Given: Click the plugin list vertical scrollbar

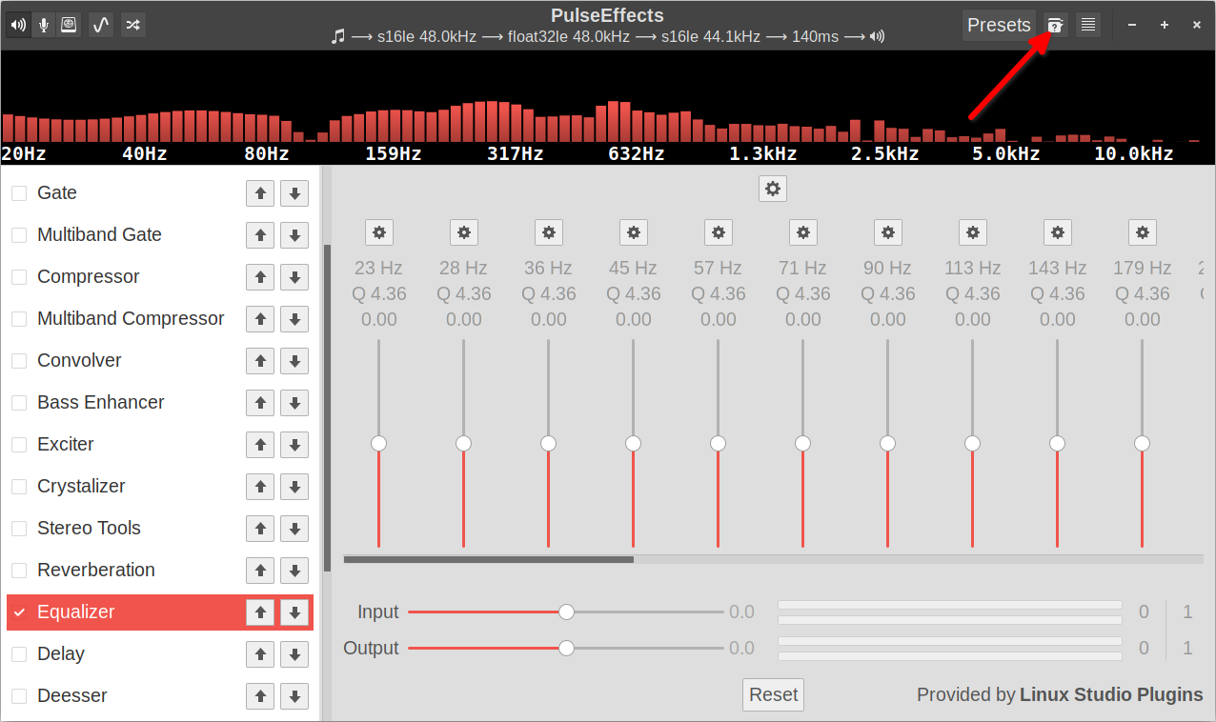Looking at the screenshot, I should 327,409.
